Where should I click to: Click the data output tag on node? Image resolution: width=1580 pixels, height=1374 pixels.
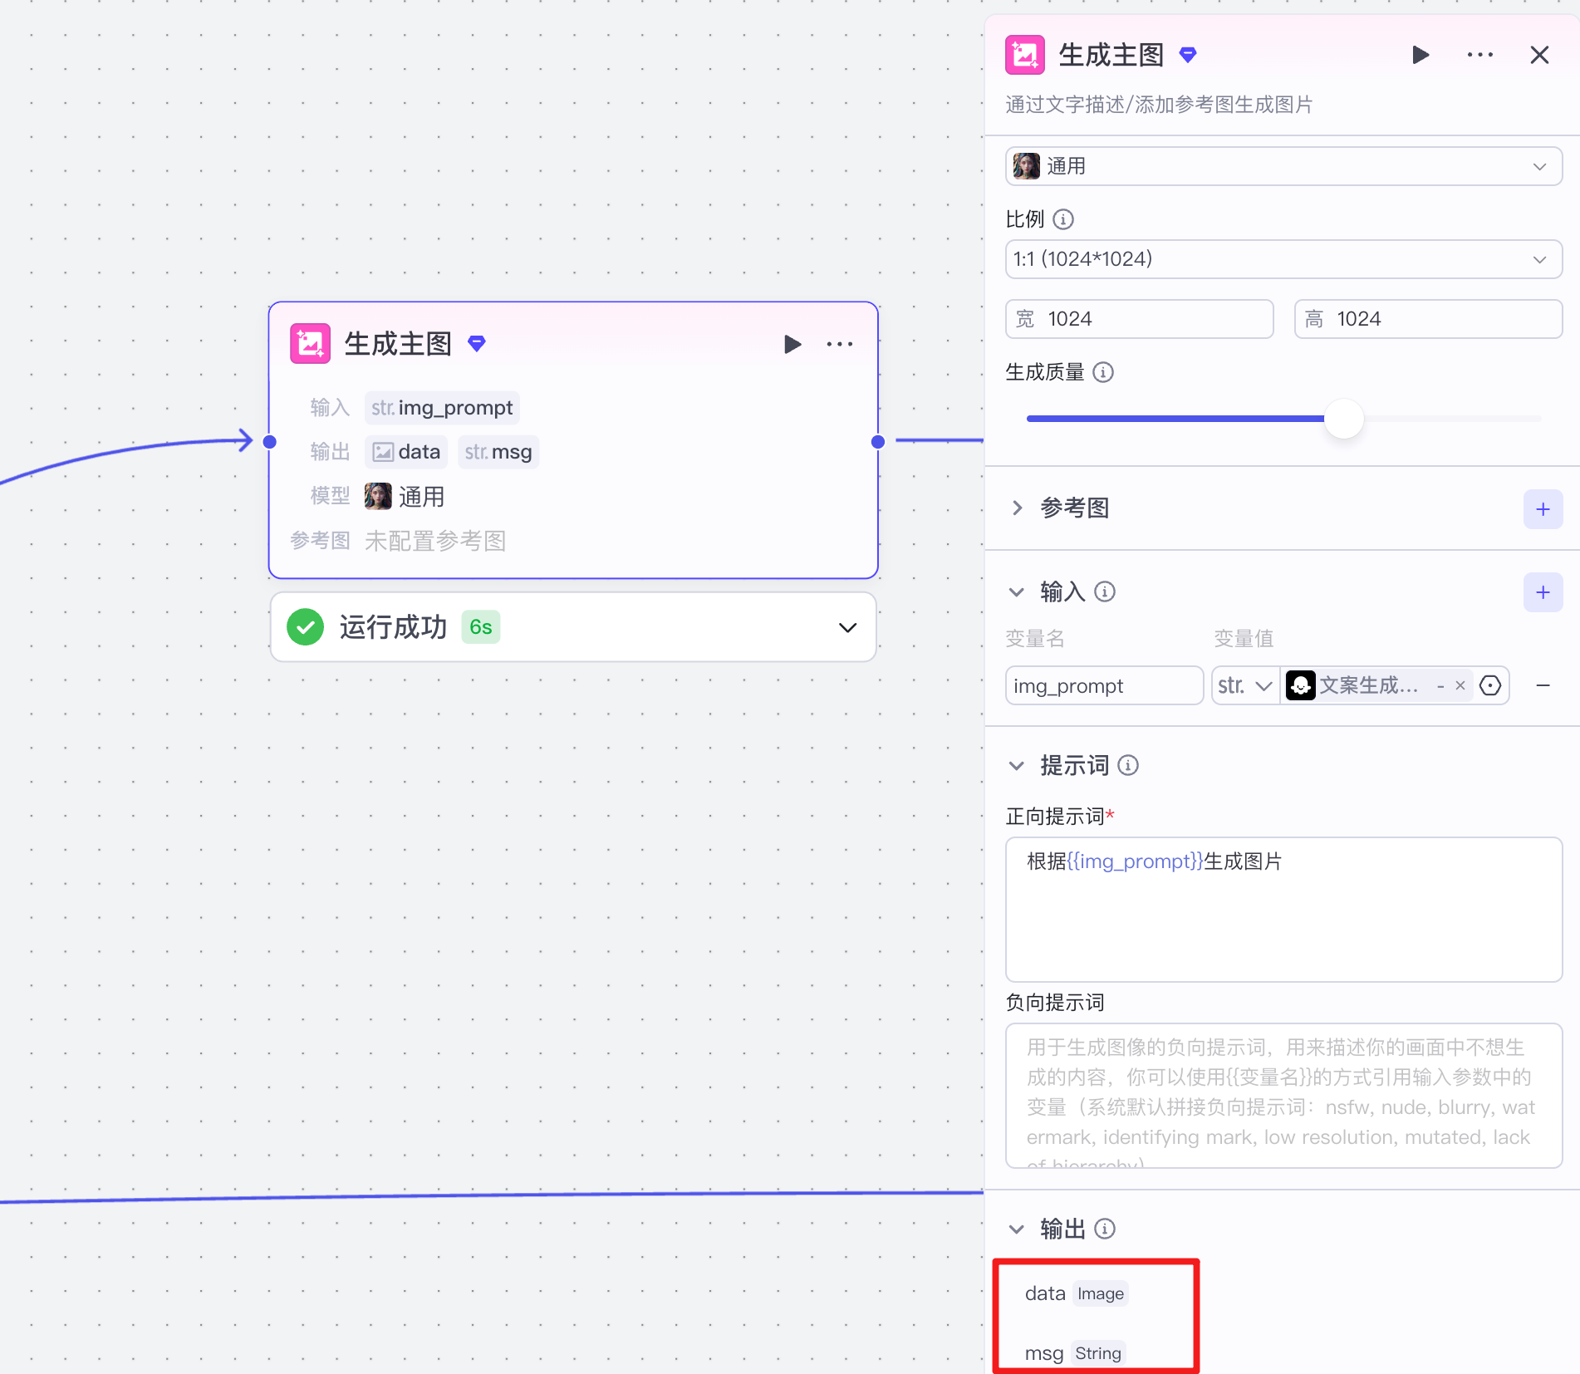[406, 452]
